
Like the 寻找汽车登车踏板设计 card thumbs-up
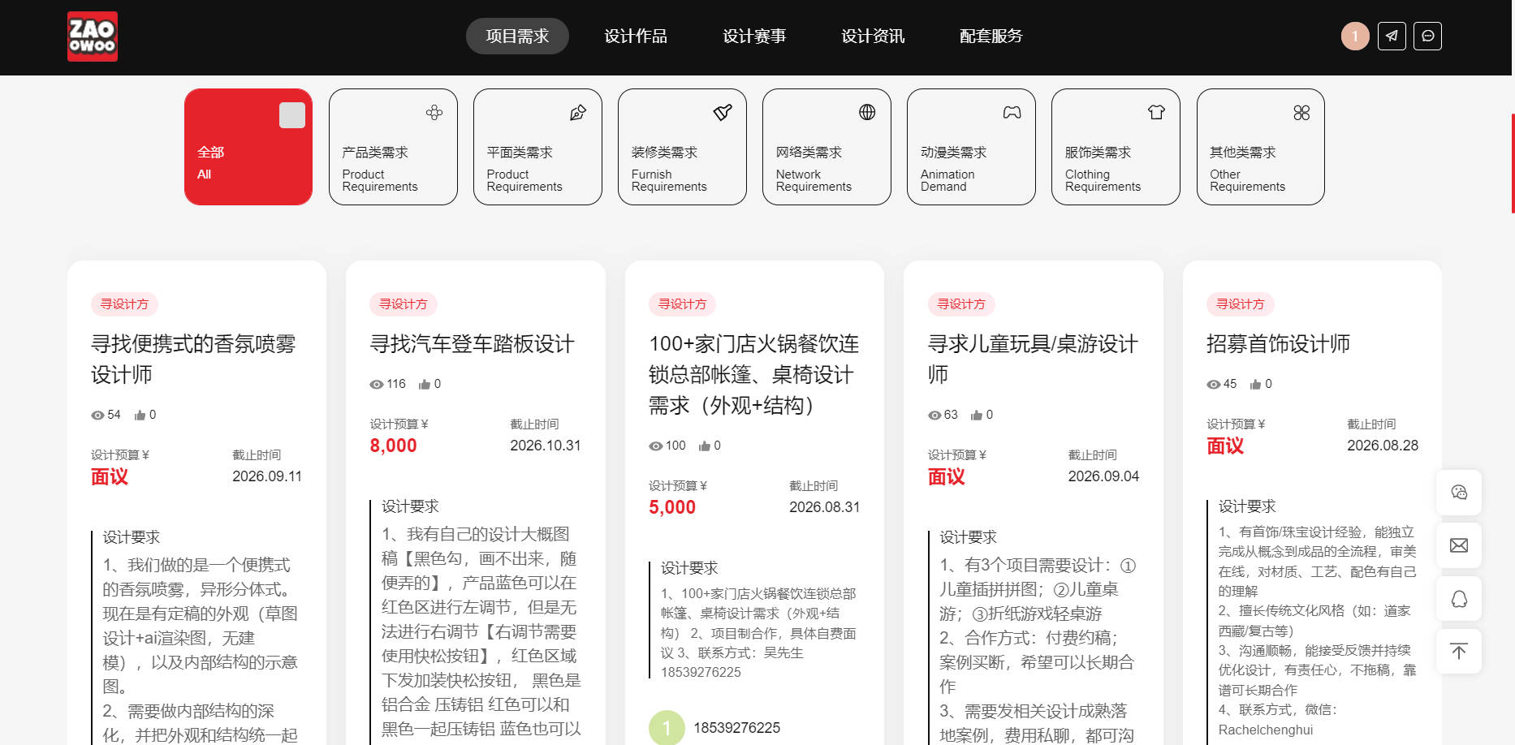click(425, 384)
